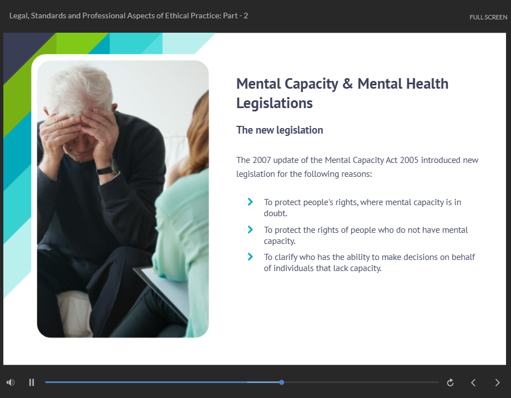Mute the slide audio with the speaker icon
The image size is (511, 398).
(x=10, y=382)
